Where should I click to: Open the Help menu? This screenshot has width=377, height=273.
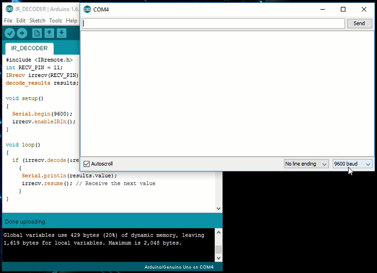pyautogui.click(x=71, y=20)
